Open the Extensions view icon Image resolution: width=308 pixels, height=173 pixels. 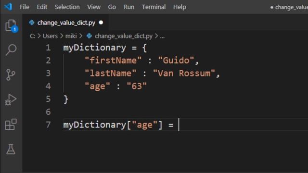pos(11,124)
